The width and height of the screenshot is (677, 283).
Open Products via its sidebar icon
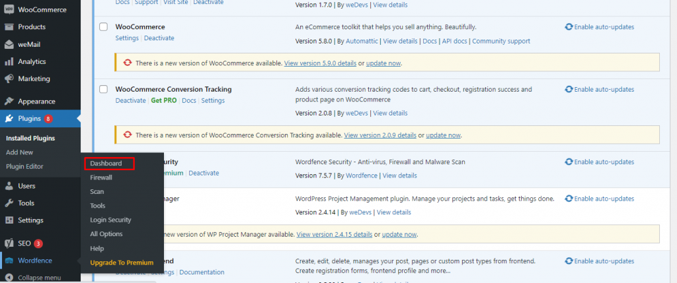coord(9,27)
